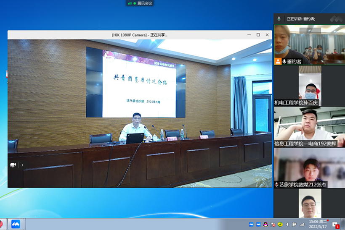Select the 垂钓者 video thumbnail
The height and width of the screenshot is (230, 345).
pos(309,45)
